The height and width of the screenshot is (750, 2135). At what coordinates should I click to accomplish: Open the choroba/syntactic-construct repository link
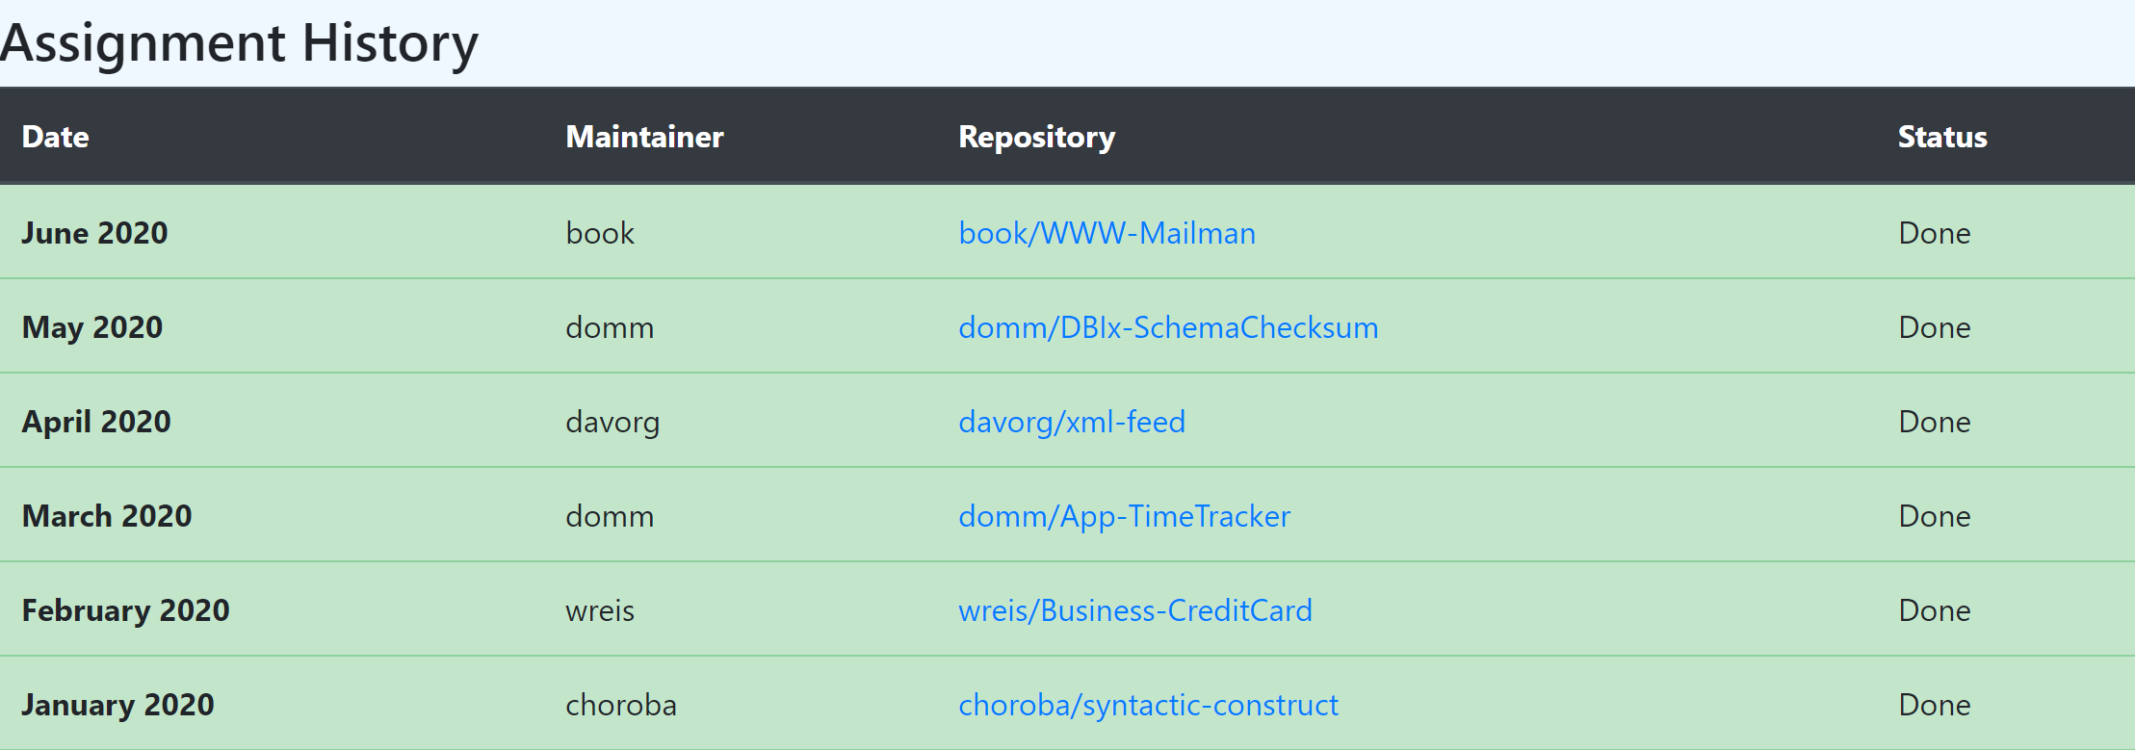point(1148,705)
